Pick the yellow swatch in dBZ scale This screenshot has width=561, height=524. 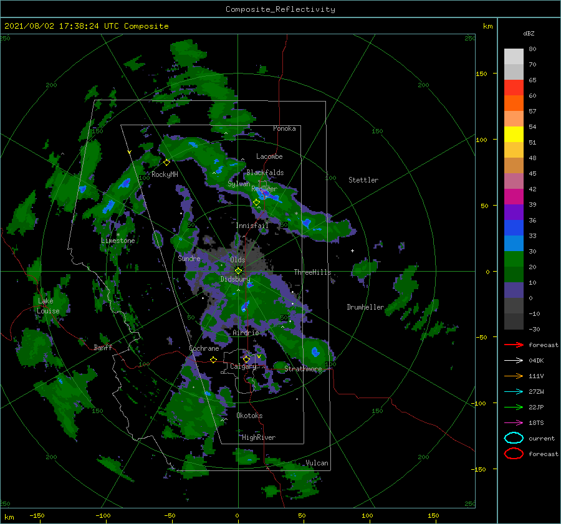coord(514,135)
